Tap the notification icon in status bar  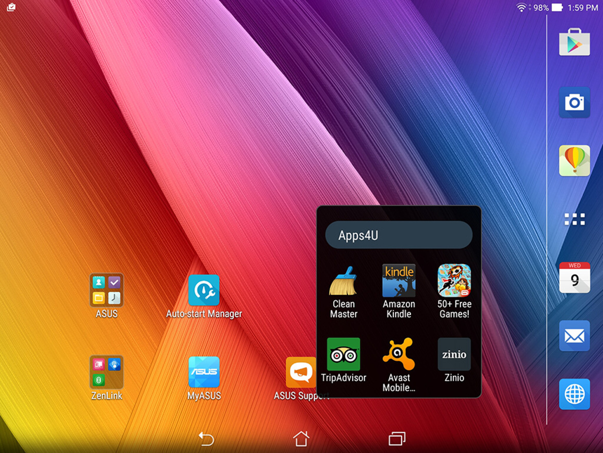pos(11,7)
